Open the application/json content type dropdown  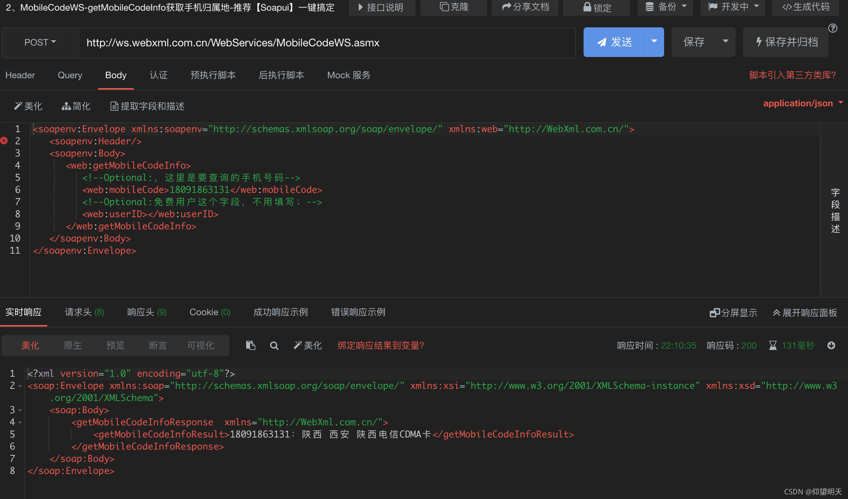pos(803,103)
